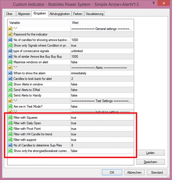Select the value immediately for When to show the alarm
Image resolution: width=173 pixels, height=180 pixels.
pyautogui.click(x=102, y=73)
